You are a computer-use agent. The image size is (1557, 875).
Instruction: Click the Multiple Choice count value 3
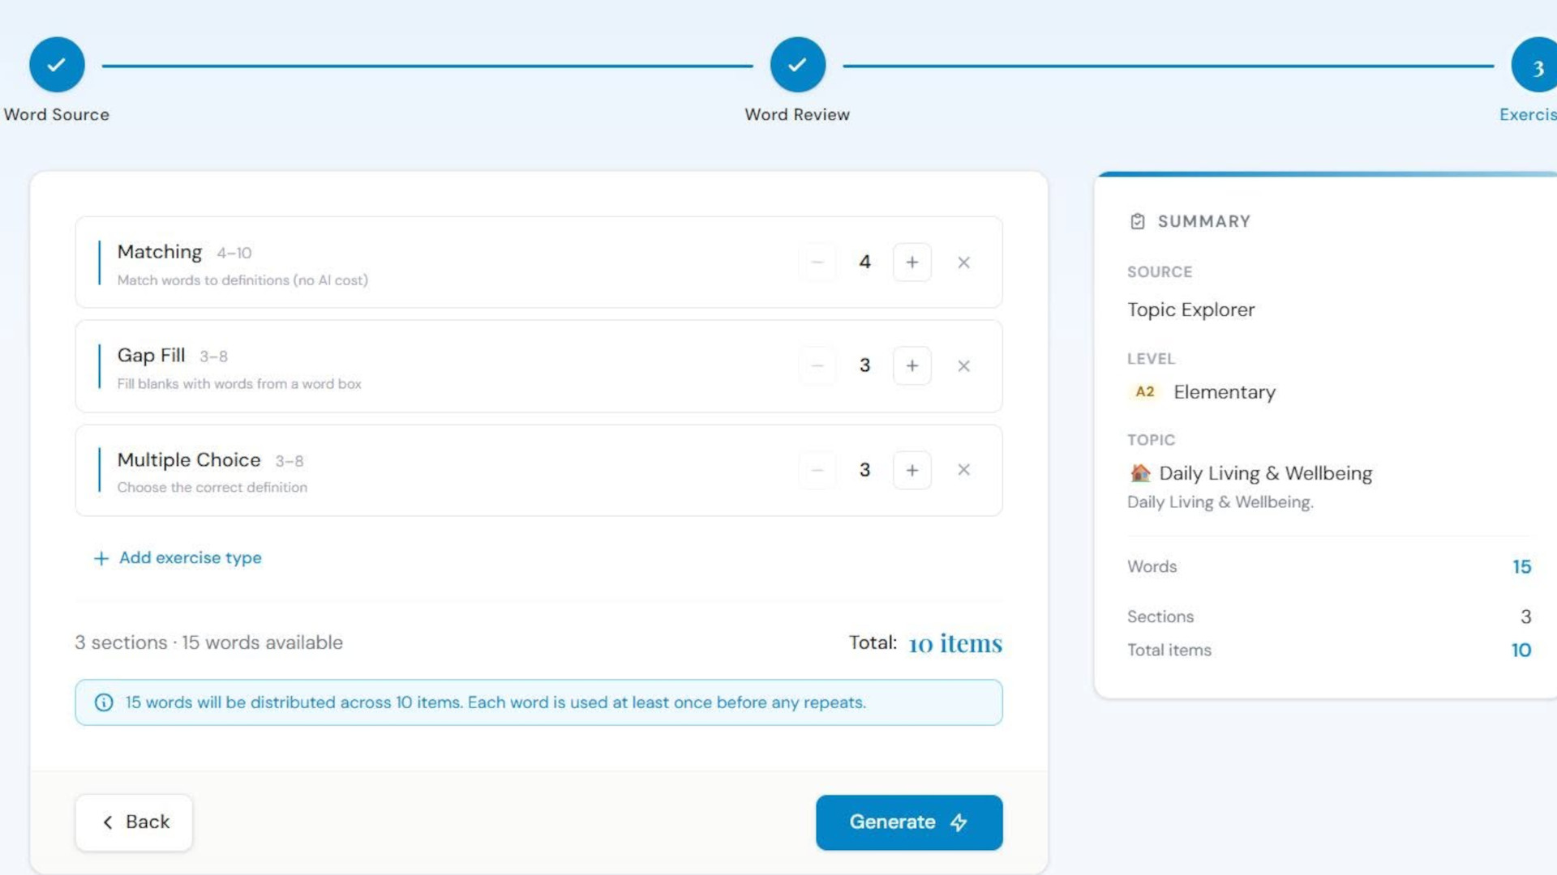pyautogui.click(x=864, y=470)
